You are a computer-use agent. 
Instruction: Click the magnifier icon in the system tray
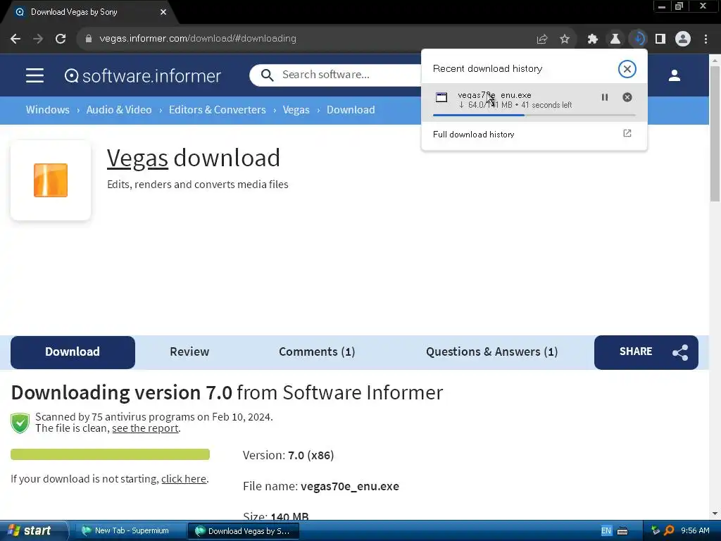coord(669,531)
